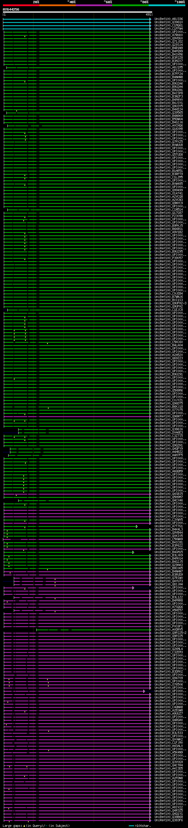Image resolution: width=188 pixels, height=828 pixels.
Task: Select the UniRef100_Q5TUD8 label
Action: pyautogui.click(x=169, y=154)
